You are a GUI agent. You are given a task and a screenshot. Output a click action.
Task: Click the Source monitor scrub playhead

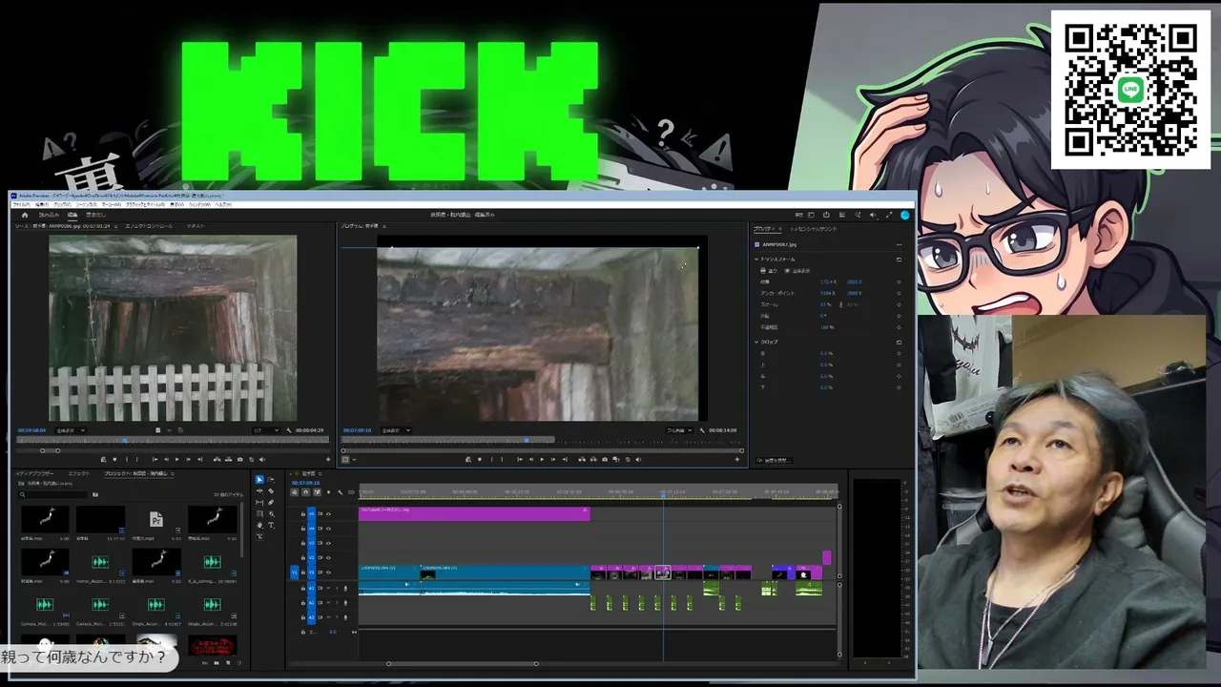tap(124, 440)
